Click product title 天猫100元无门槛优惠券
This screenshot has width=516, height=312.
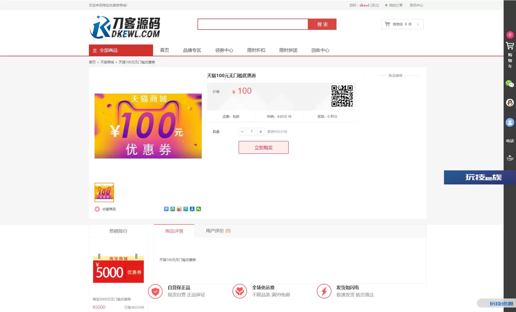tap(232, 75)
